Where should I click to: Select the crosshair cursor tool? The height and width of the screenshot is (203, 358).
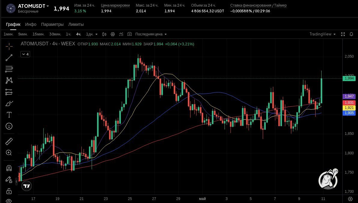point(9,46)
